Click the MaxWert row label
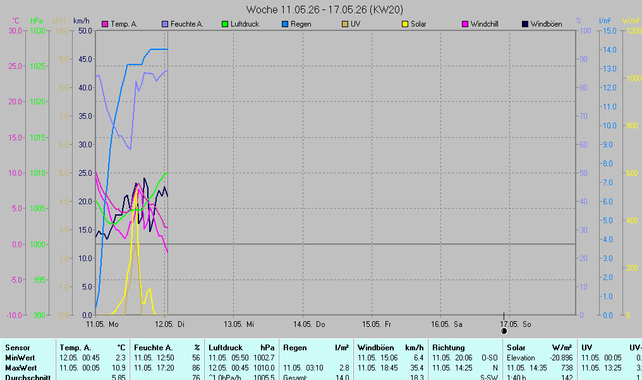The width and height of the screenshot is (642, 380). 21,368
